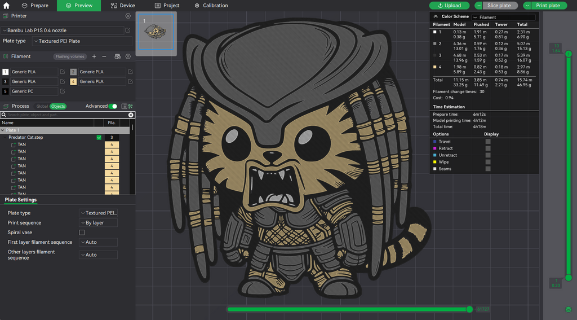Open the Bambu Lab P1S printer dropdown
This screenshot has width=577, height=320.
pyautogui.click(x=63, y=30)
